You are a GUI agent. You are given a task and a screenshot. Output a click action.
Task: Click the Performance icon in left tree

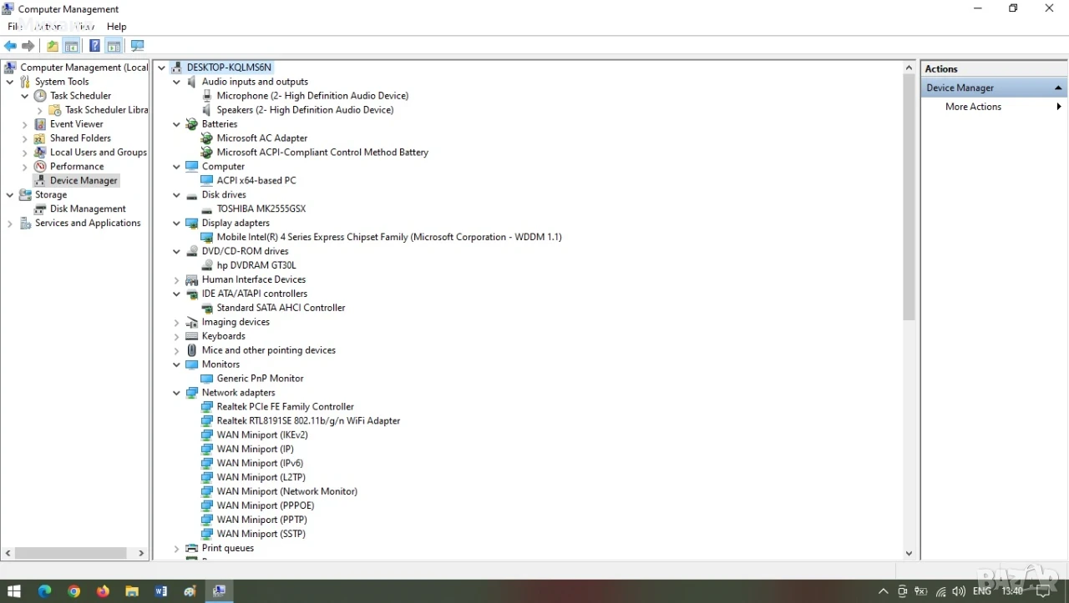pos(40,167)
